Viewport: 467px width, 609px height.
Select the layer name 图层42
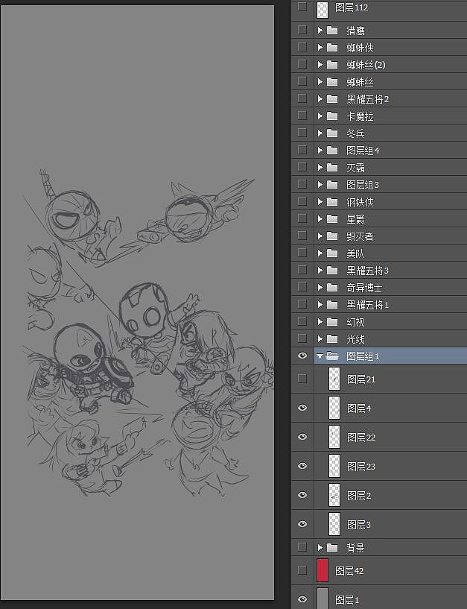point(349,570)
